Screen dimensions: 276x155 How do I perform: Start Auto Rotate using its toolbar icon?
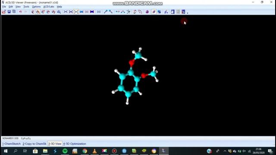coord(135,12)
